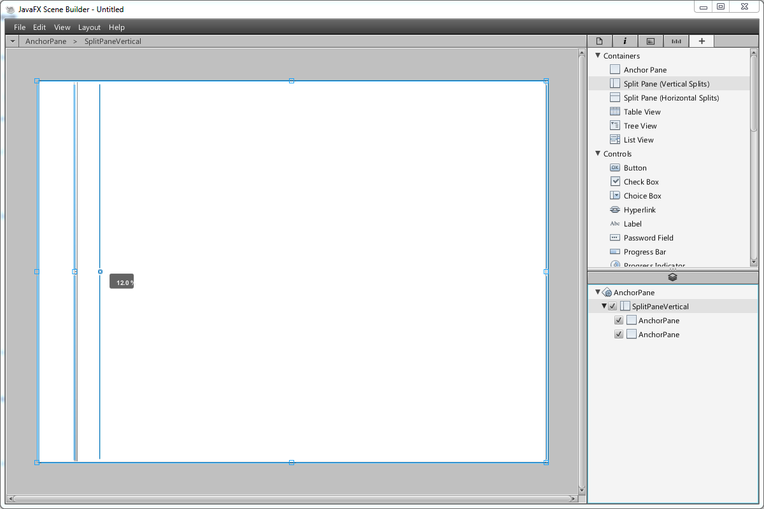Pick the Tree View container icon
This screenshot has width=764, height=509.
(614, 125)
